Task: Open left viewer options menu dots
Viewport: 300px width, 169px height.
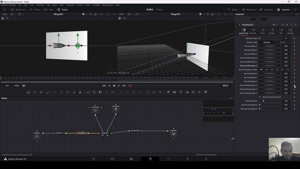Action: point(114,14)
